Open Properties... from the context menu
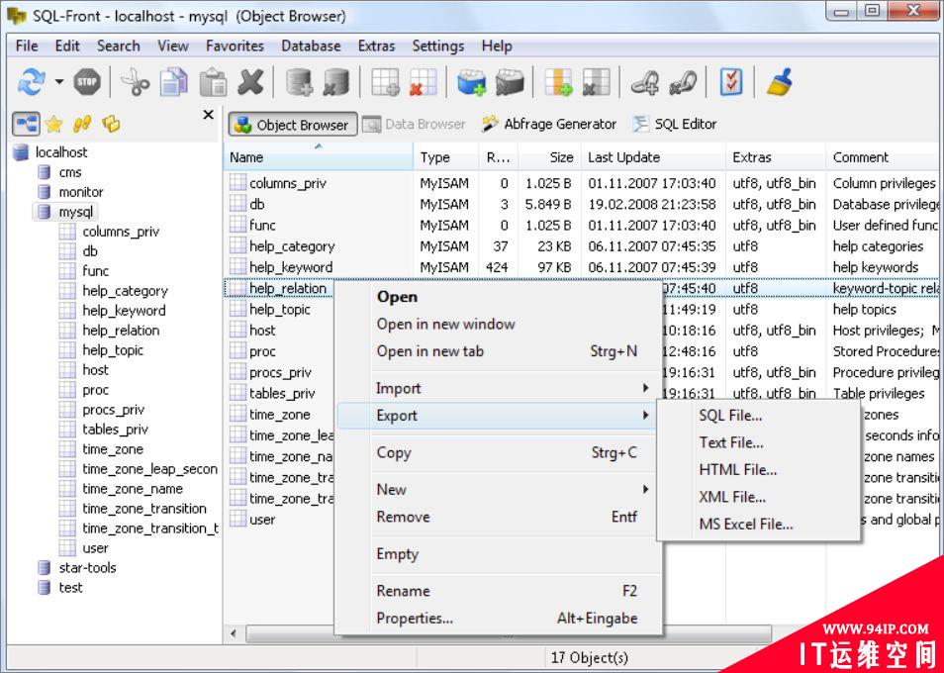The height and width of the screenshot is (673, 944). (499, 619)
